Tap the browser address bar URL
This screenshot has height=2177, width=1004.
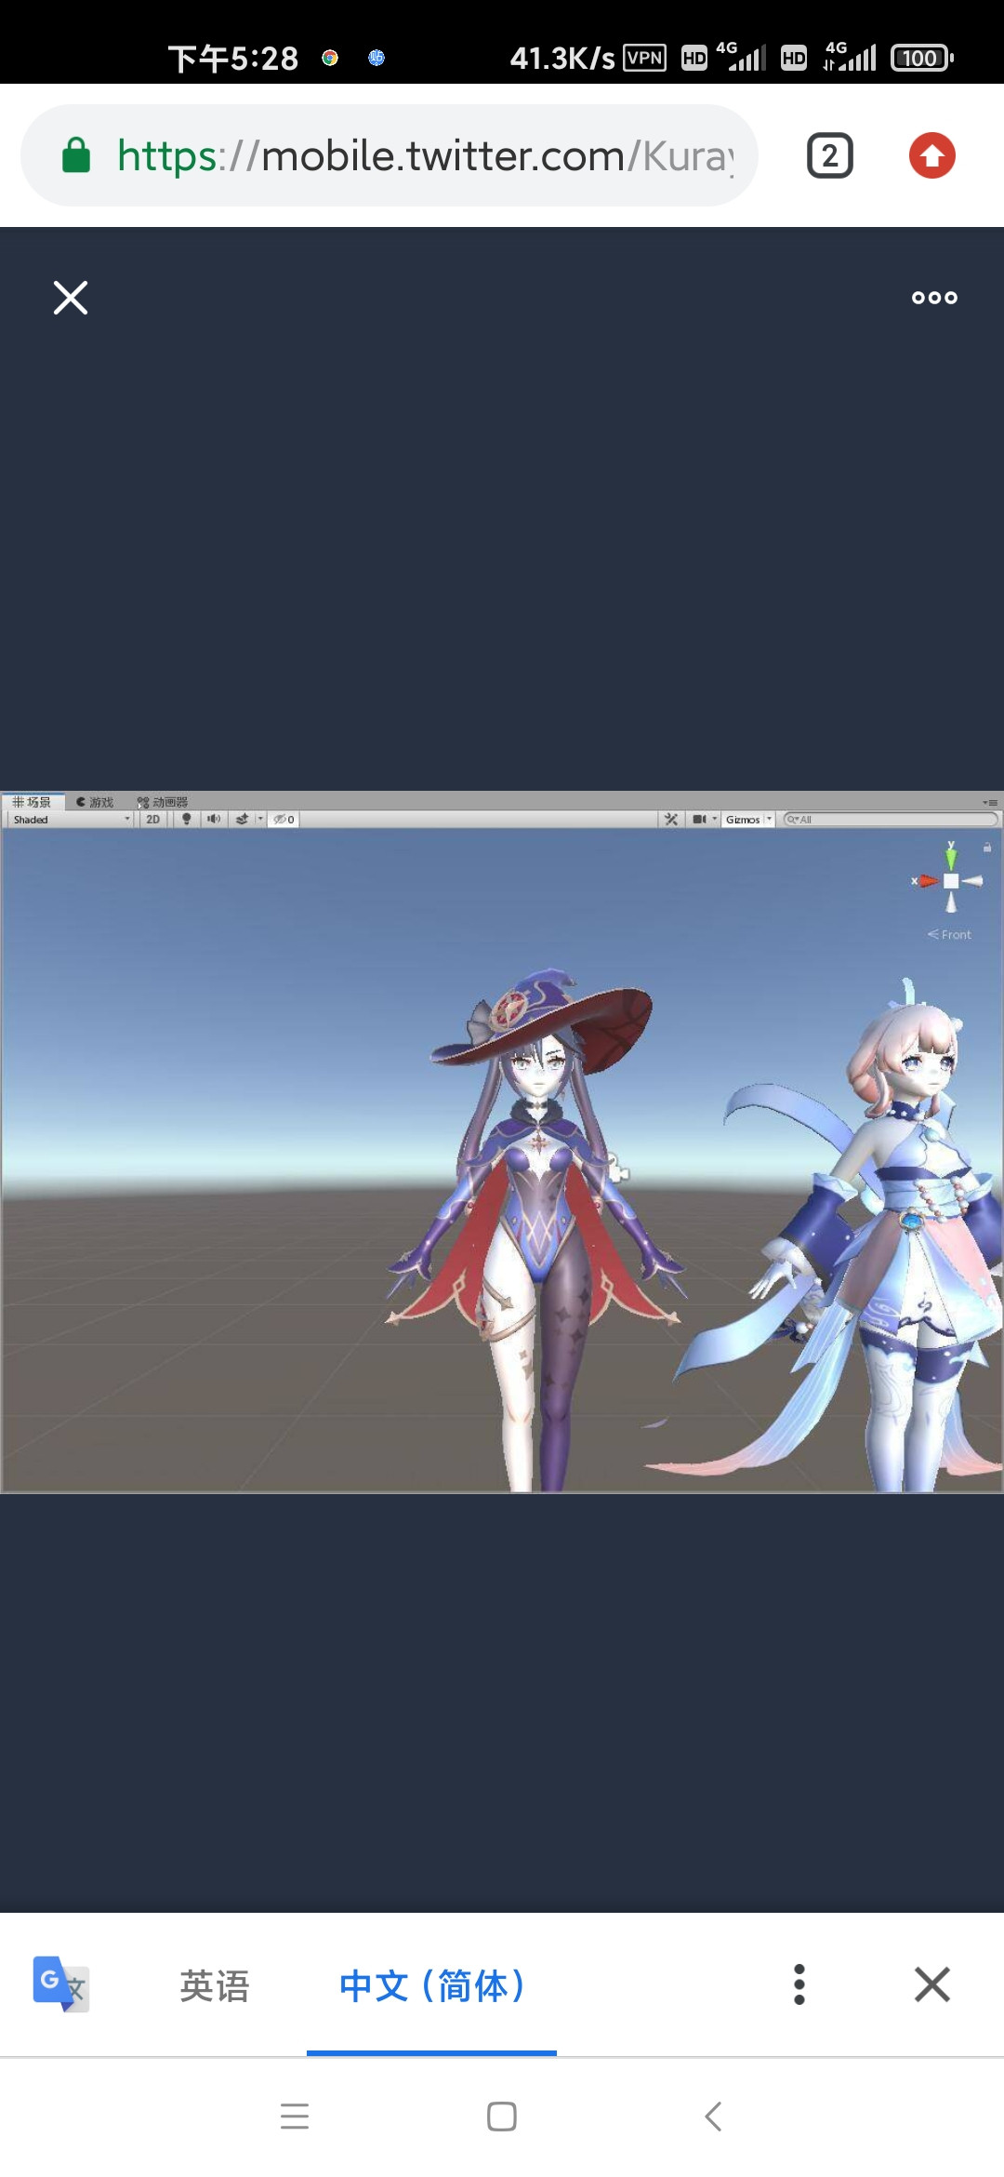(x=425, y=155)
